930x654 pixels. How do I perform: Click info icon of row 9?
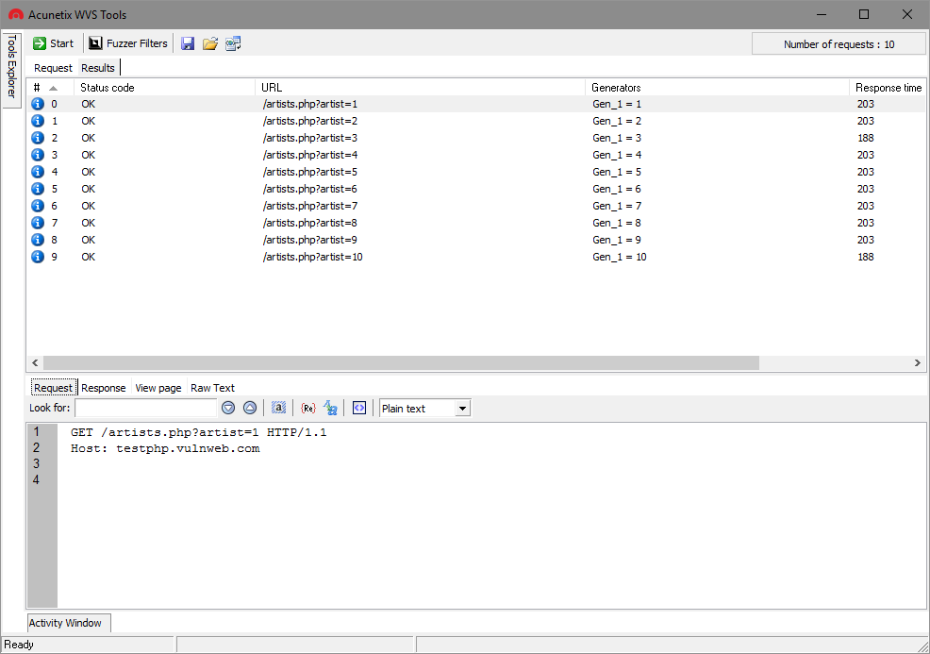click(x=38, y=257)
